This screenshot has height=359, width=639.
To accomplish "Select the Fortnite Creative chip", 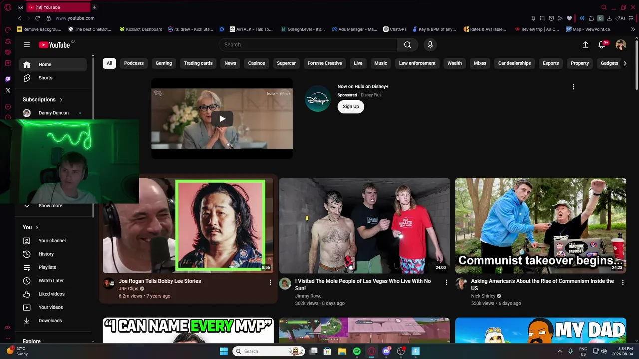I will click(325, 63).
